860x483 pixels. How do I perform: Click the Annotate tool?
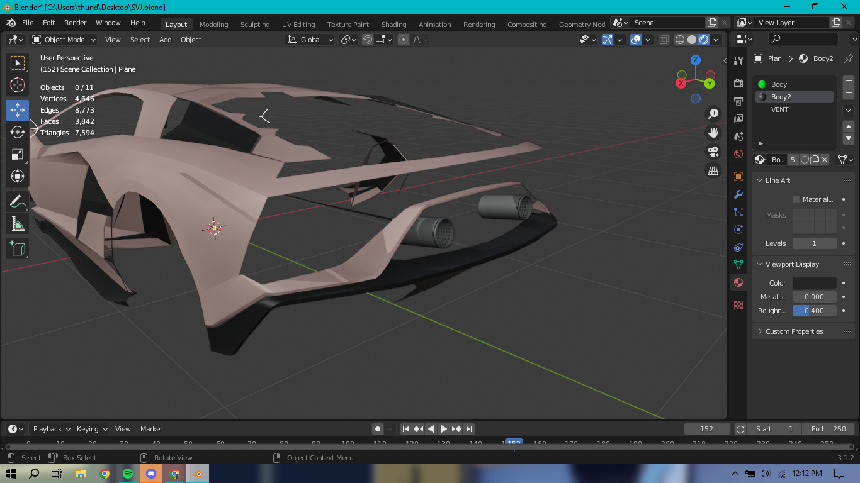click(18, 201)
